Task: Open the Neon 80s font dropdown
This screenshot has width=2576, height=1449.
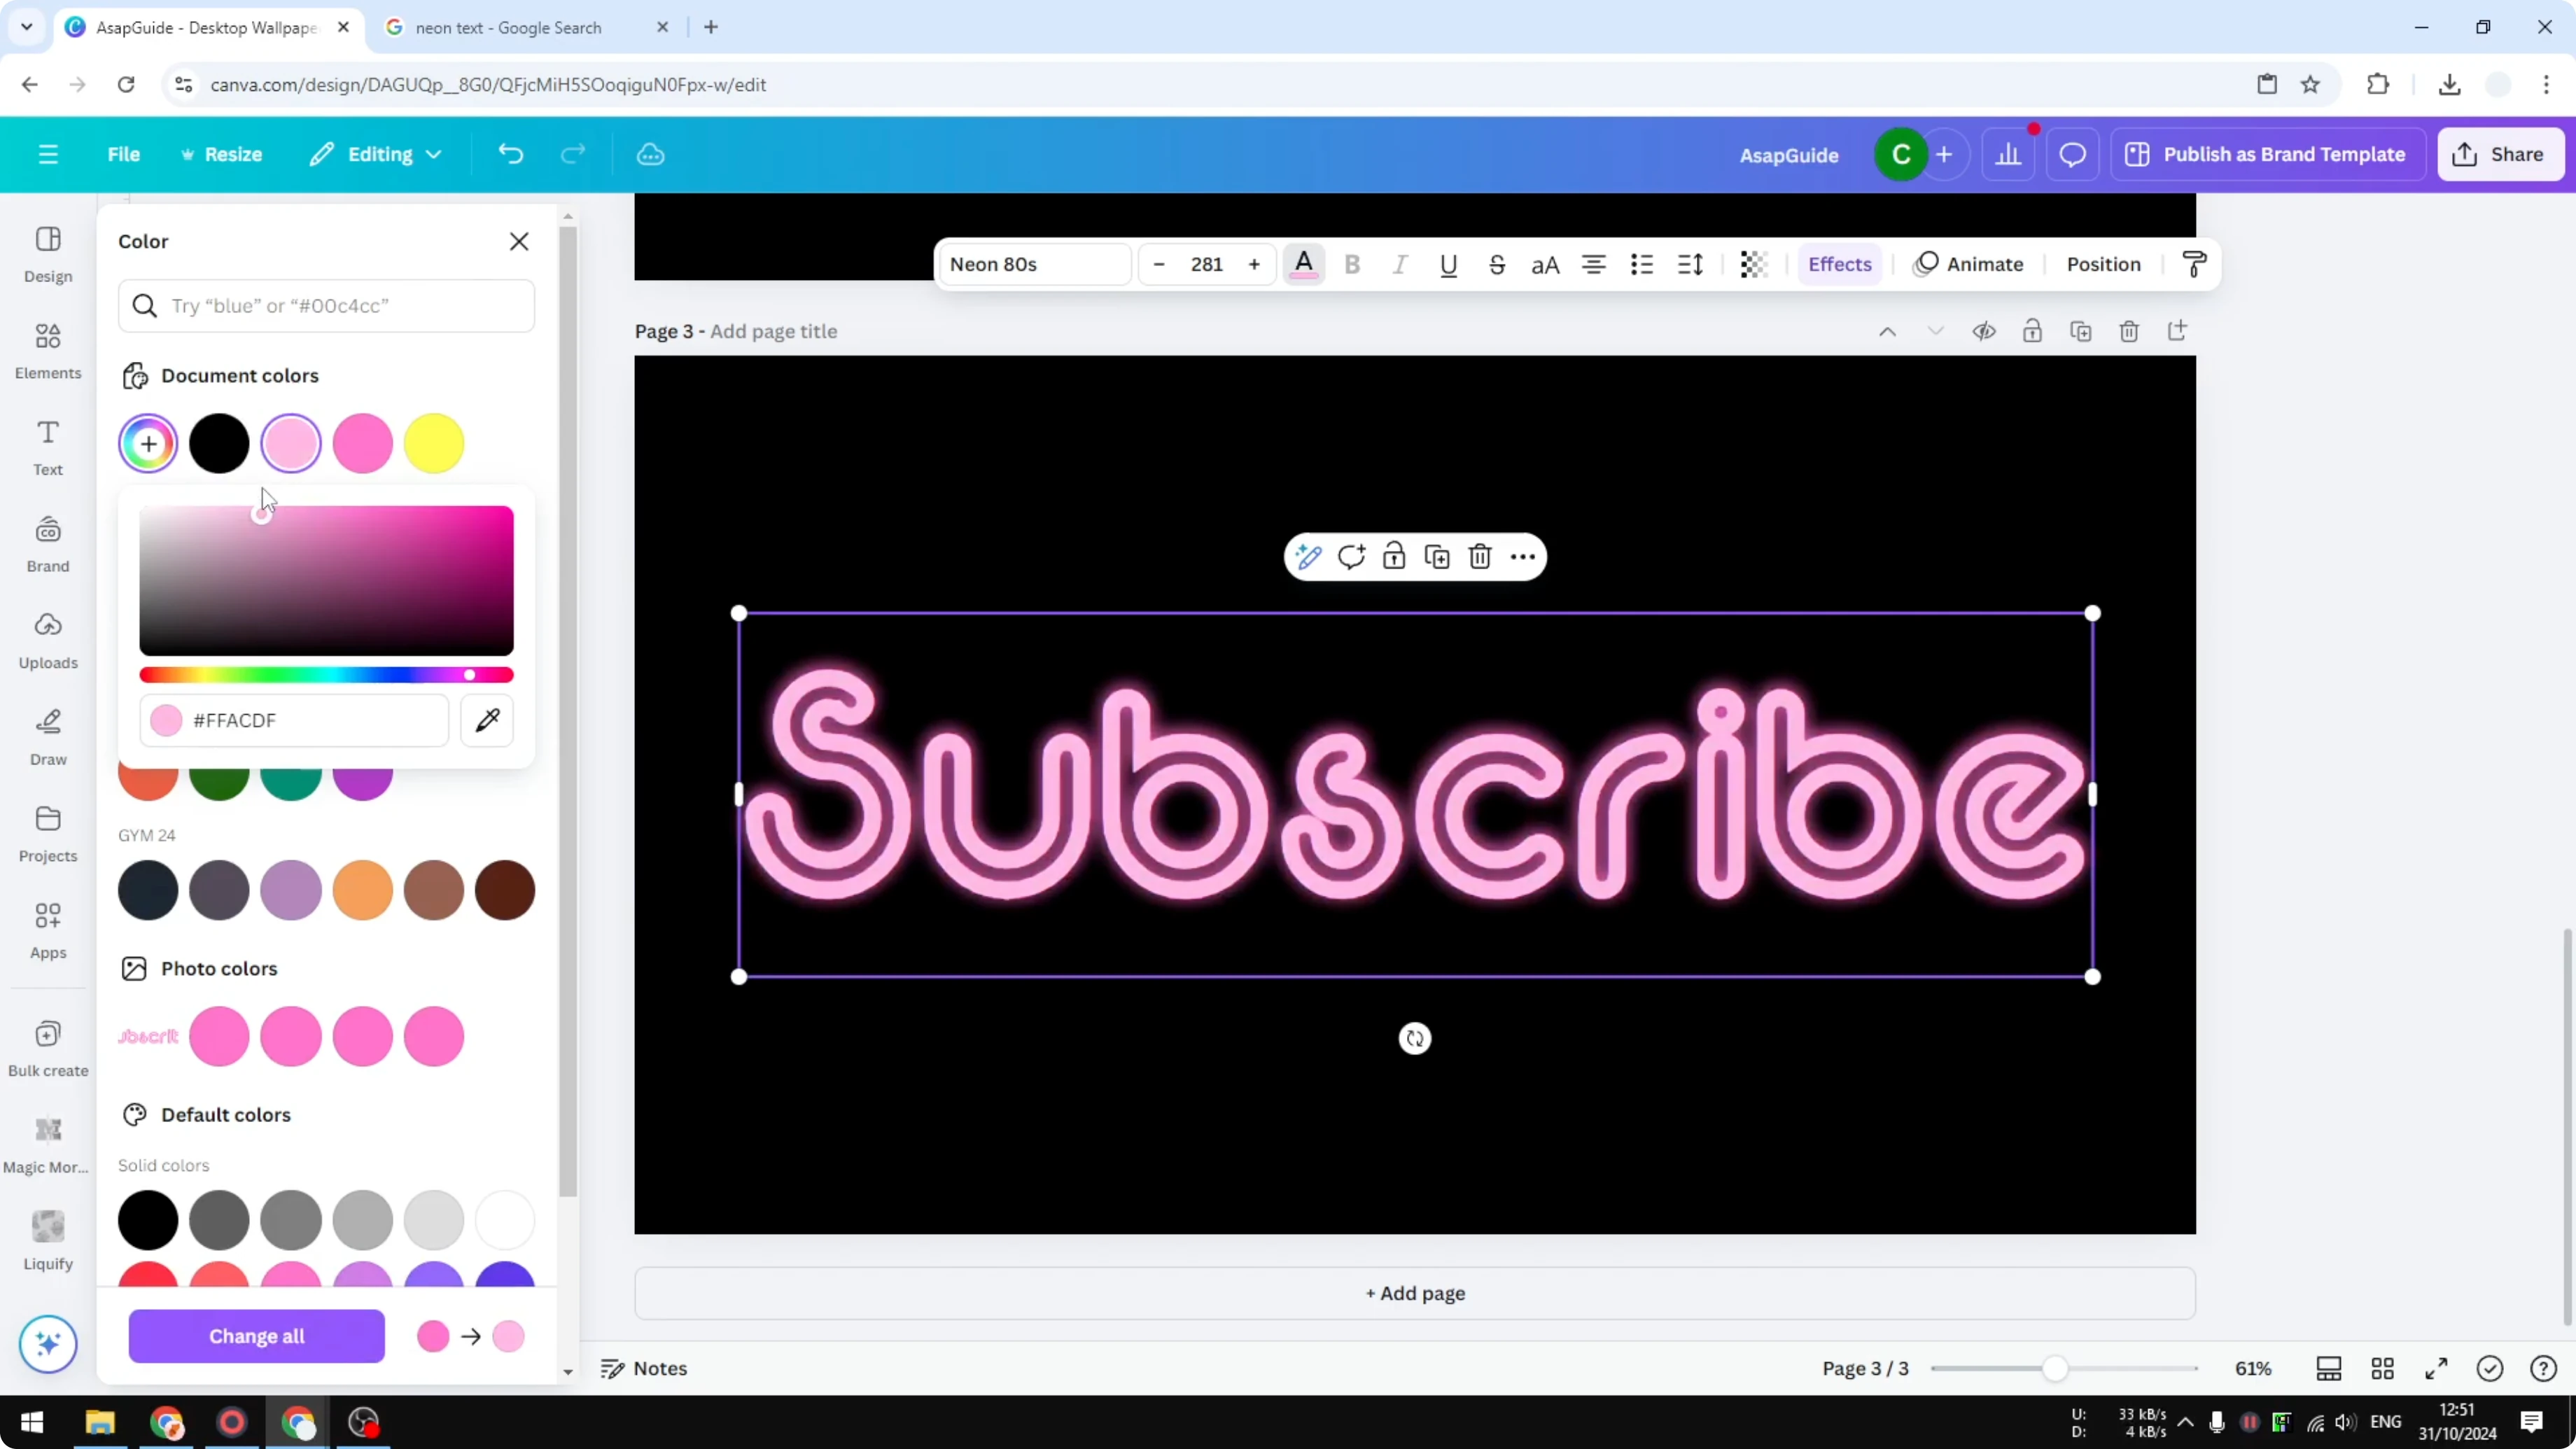Action: tap(1034, 264)
